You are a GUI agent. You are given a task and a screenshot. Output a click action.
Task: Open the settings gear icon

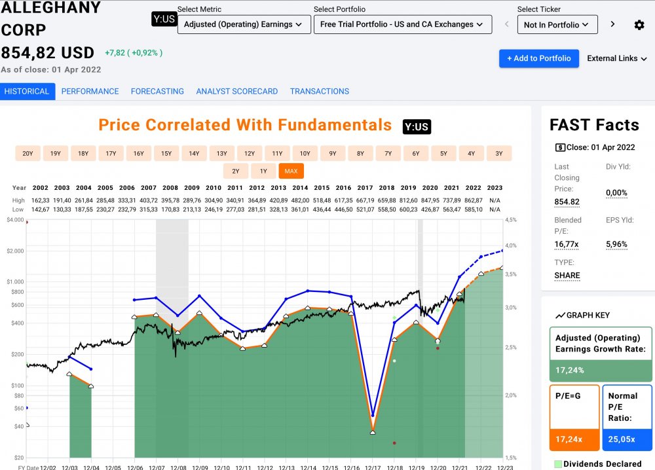pyautogui.click(x=639, y=25)
